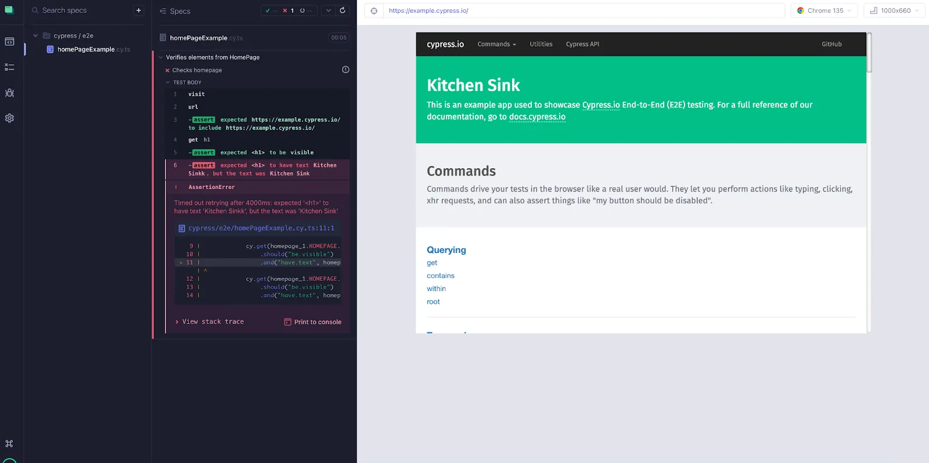The height and width of the screenshot is (463, 929).
Task: Open cypress/e2e/homePageExample.cy.ts:11:1 file link
Action: (x=261, y=229)
